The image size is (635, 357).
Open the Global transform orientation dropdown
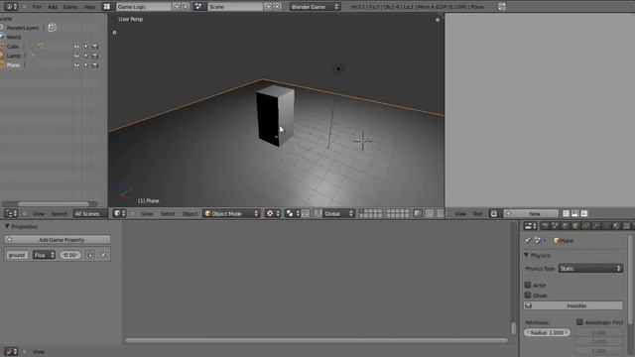(x=338, y=214)
